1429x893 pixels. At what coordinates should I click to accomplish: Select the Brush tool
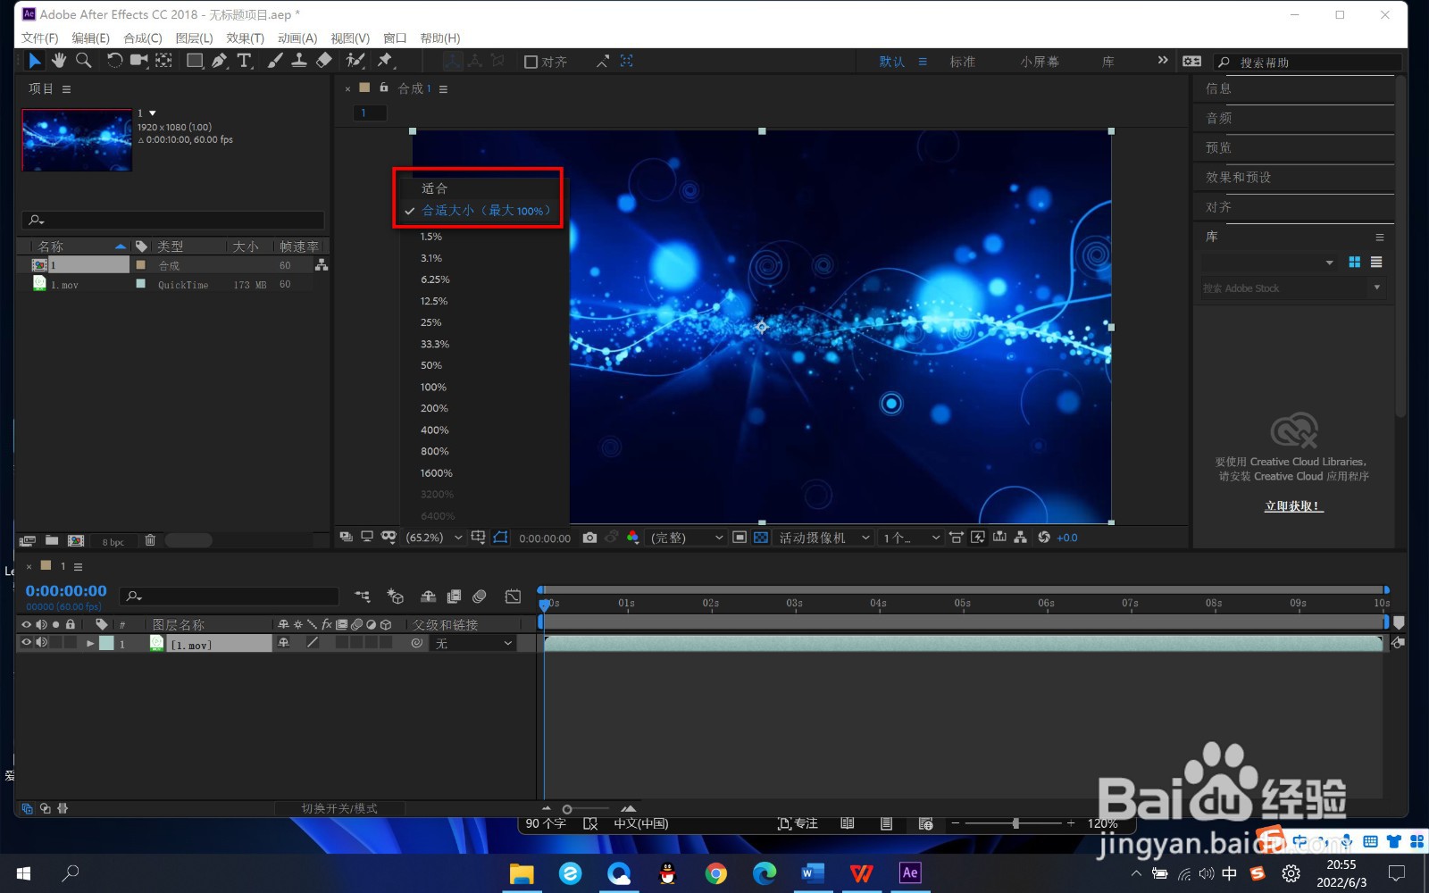pyautogui.click(x=275, y=61)
